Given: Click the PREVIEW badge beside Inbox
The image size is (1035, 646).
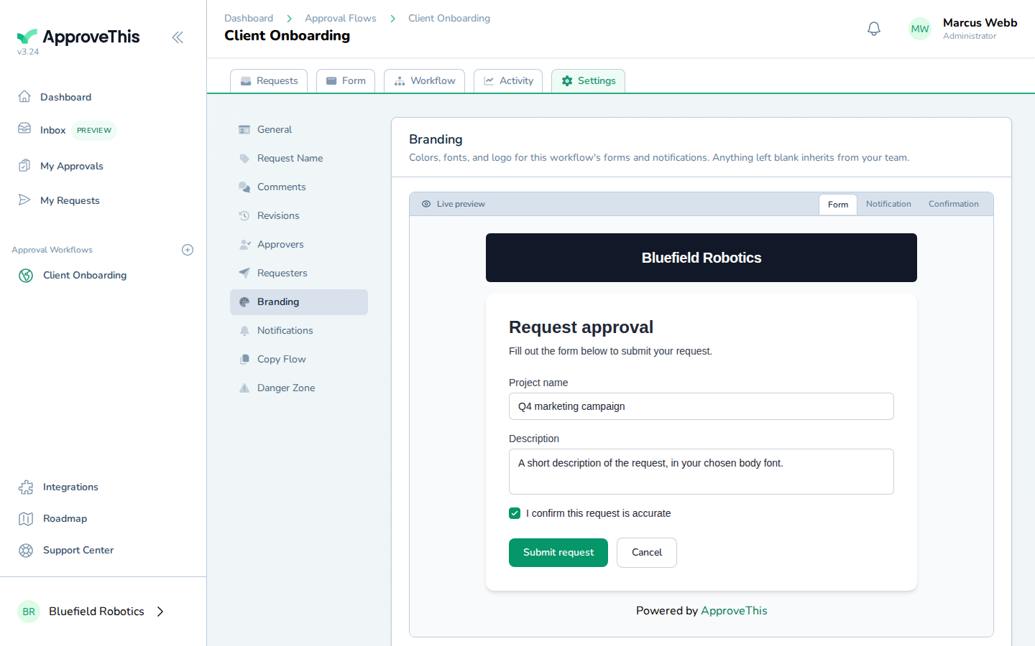Looking at the screenshot, I should 94,131.
